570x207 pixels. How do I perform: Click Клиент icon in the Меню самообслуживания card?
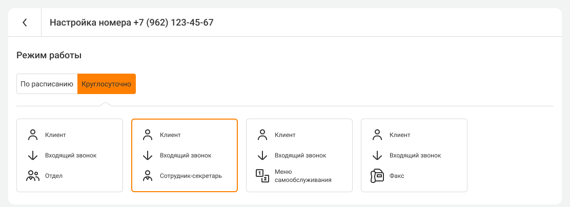click(x=262, y=135)
